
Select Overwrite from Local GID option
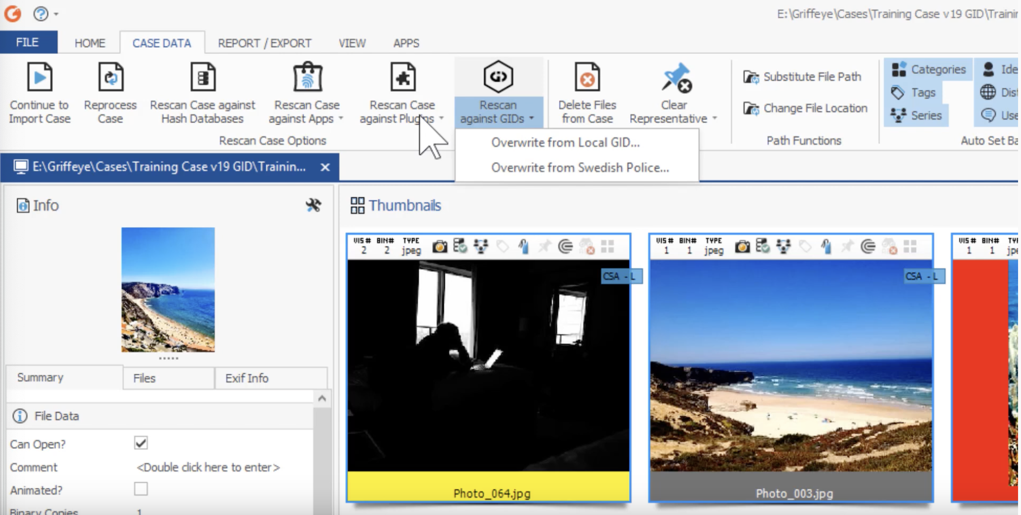click(565, 142)
